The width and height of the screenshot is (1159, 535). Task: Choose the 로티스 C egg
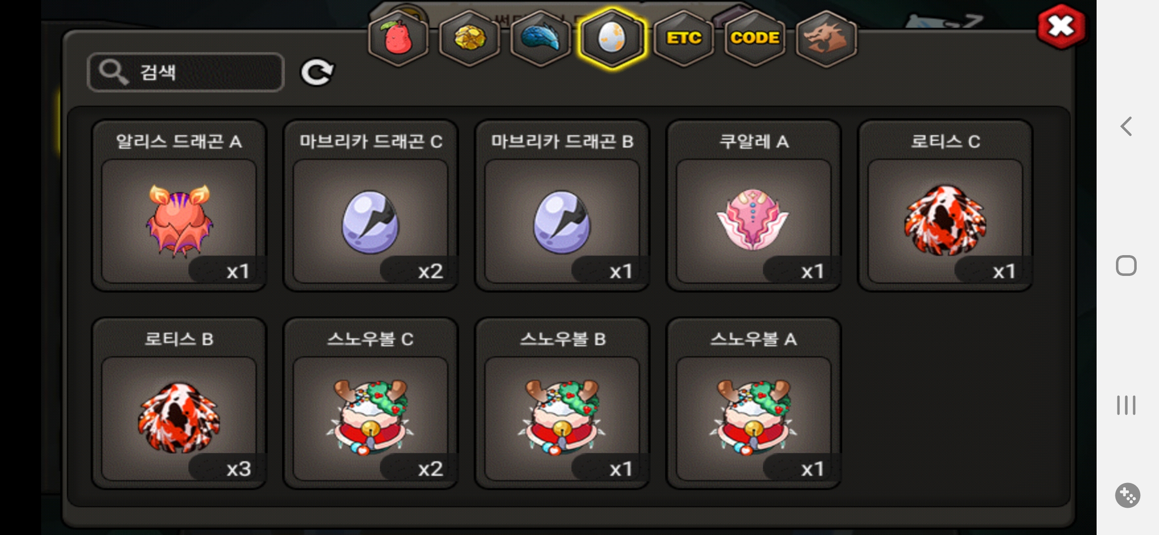coord(946,206)
